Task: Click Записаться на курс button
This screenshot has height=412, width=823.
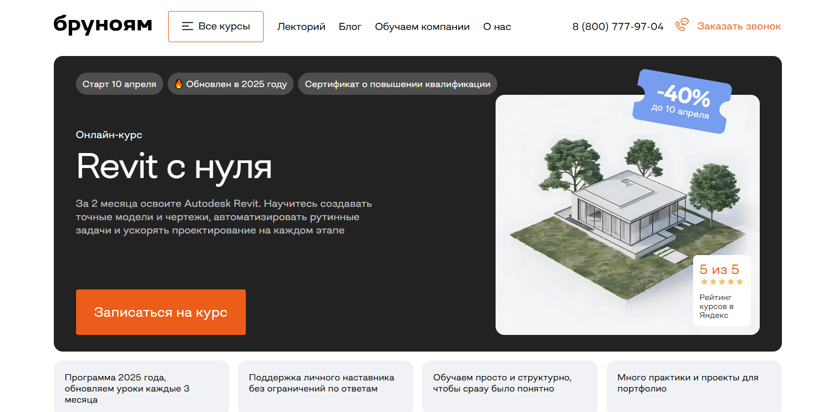Action: click(x=161, y=312)
